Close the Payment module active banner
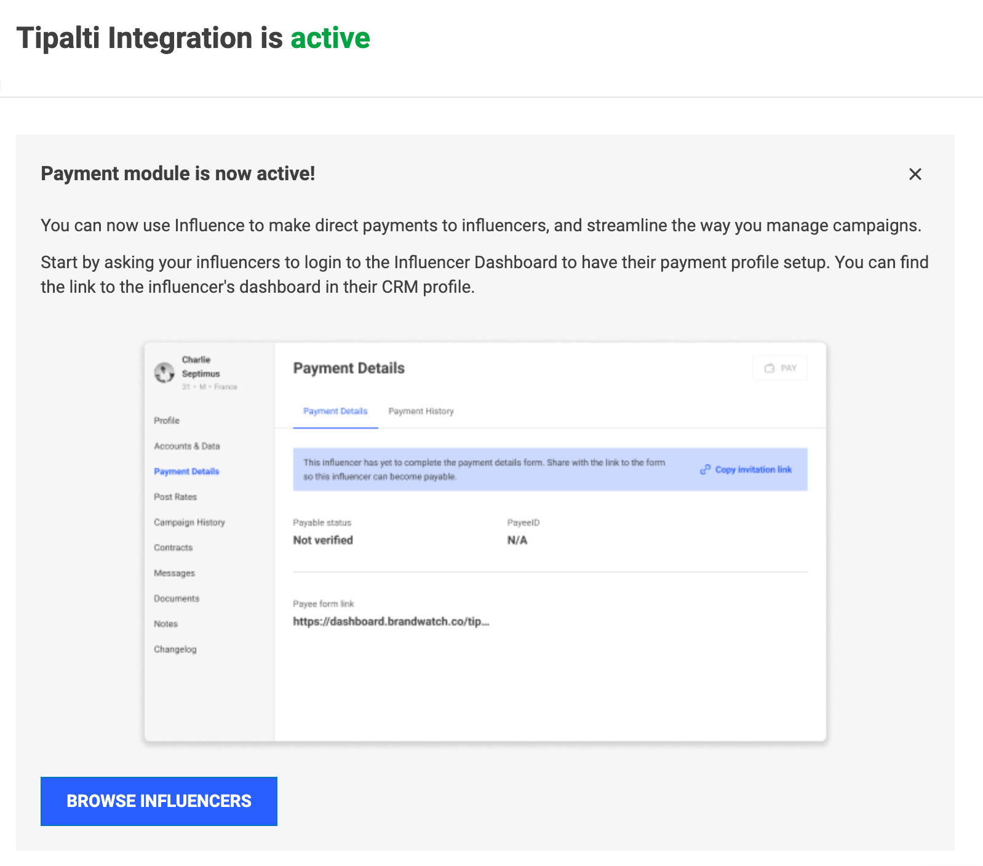 915,174
